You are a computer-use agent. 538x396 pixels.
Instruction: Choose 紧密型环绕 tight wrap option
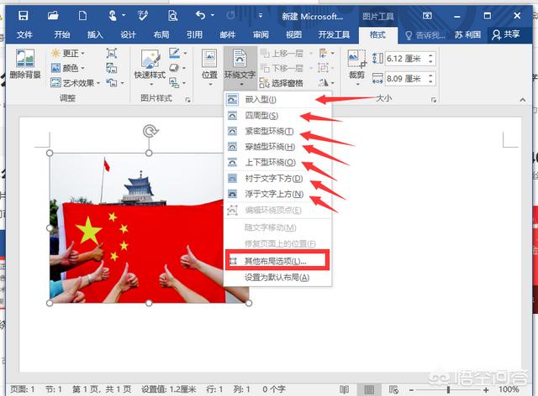click(x=277, y=131)
